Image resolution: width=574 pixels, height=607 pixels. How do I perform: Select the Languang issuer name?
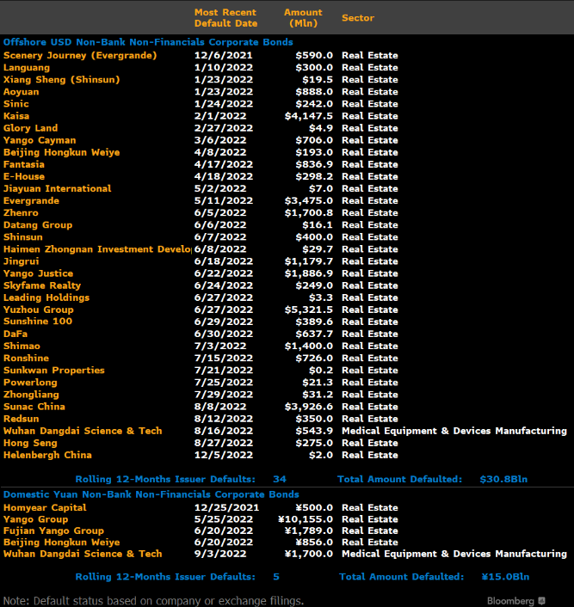pyautogui.click(x=27, y=68)
